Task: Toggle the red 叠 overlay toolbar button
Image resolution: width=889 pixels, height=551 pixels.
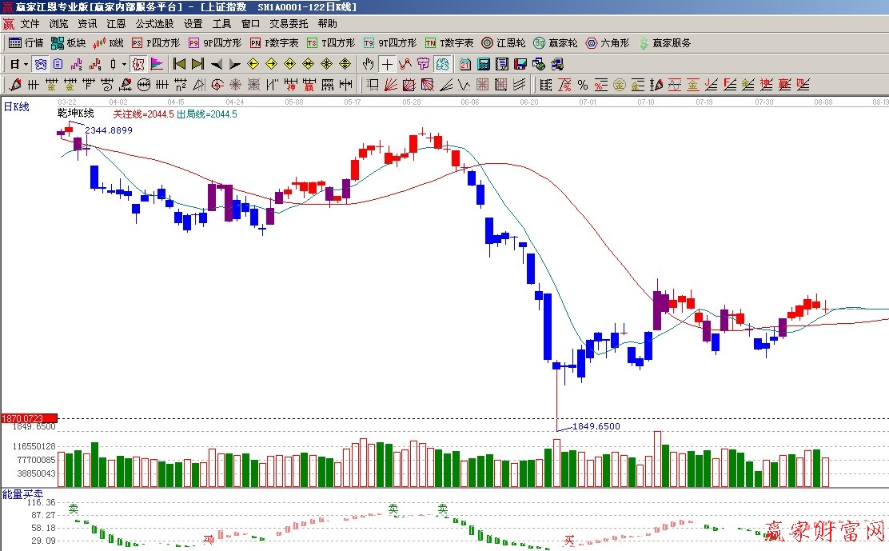Action: pos(138,64)
